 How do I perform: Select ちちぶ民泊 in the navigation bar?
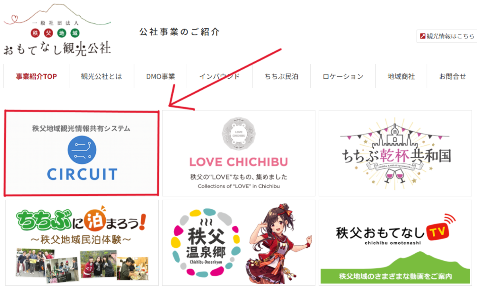point(281,77)
